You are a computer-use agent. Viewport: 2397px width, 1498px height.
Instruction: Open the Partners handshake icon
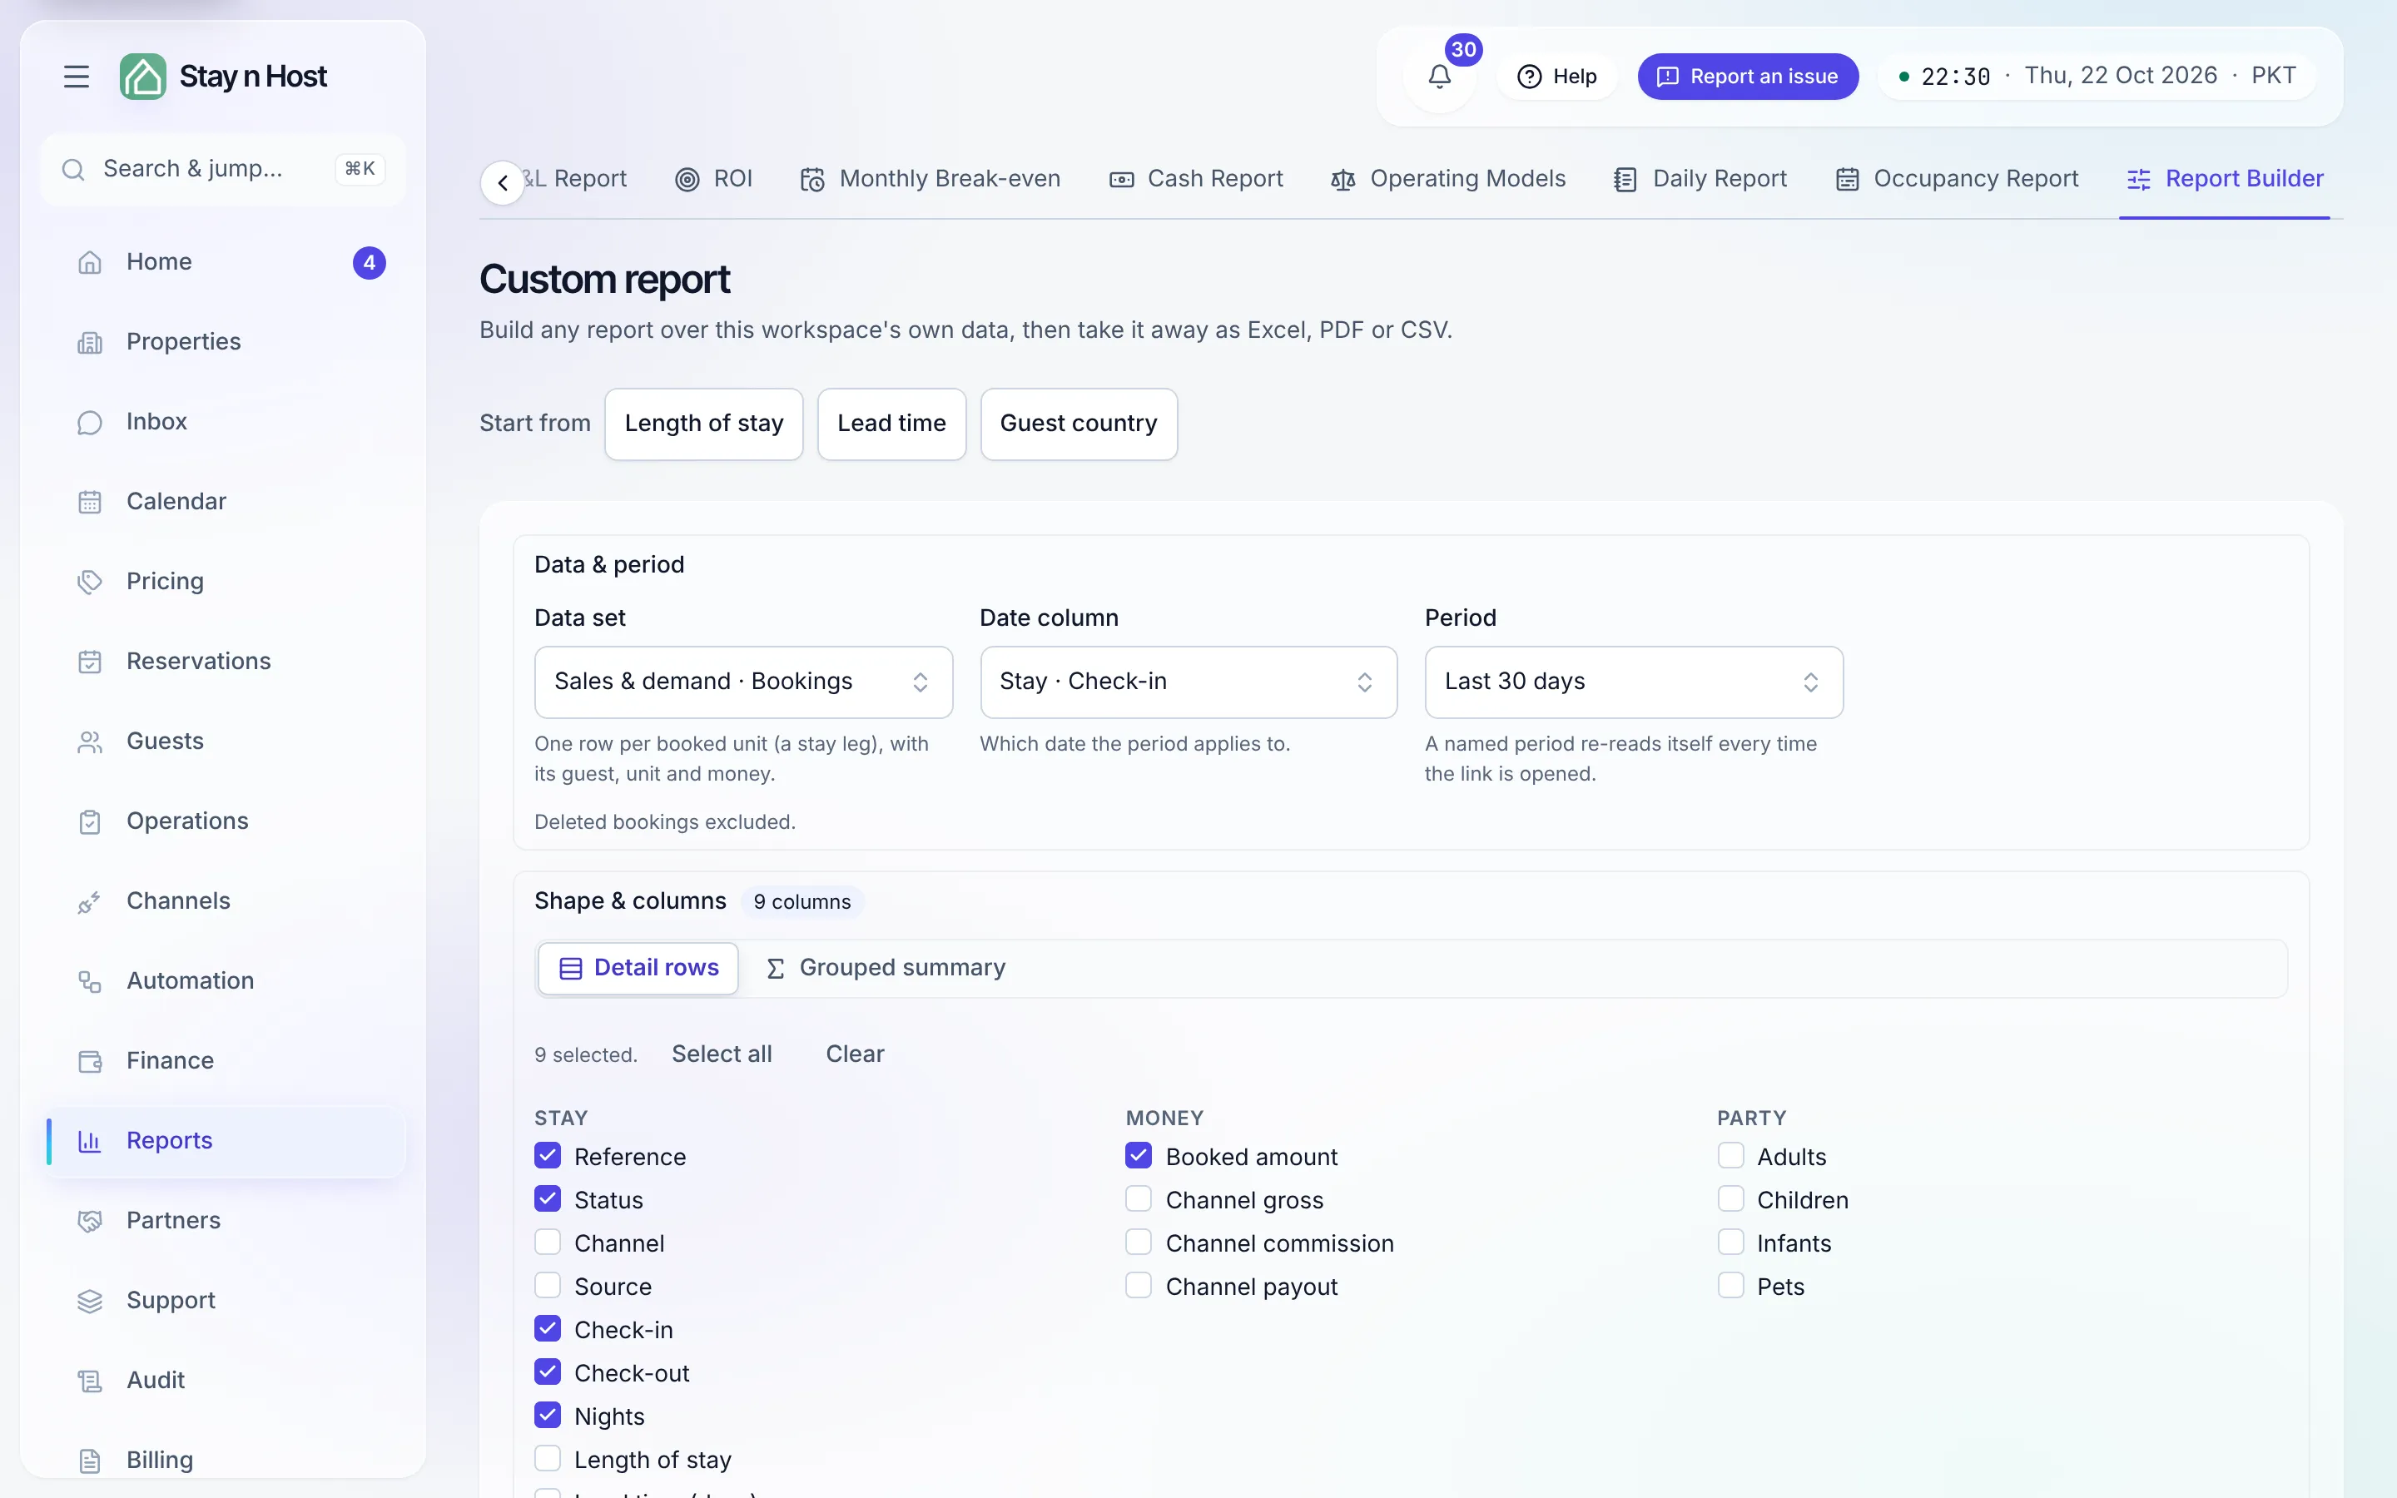[90, 1222]
